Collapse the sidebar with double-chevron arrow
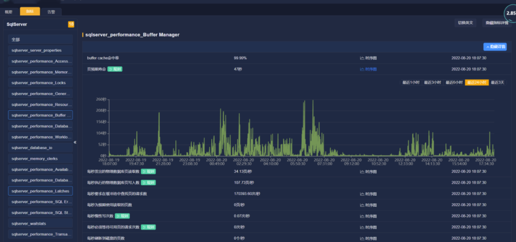 point(75,142)
